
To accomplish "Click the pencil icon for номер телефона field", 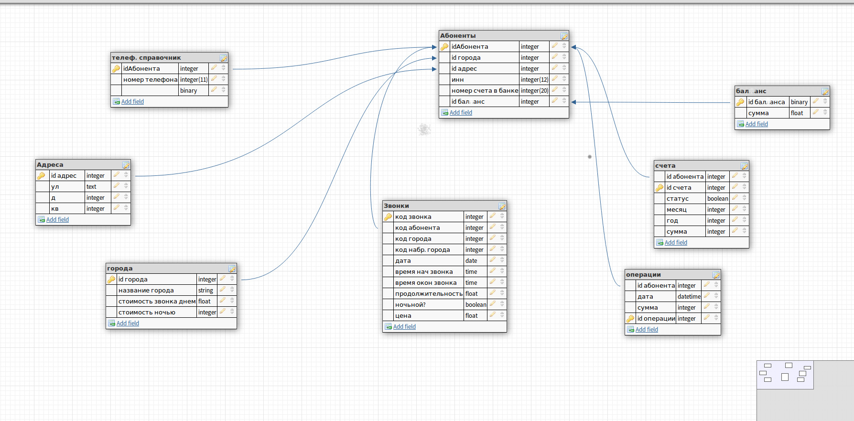I will (x=214, y=79).
